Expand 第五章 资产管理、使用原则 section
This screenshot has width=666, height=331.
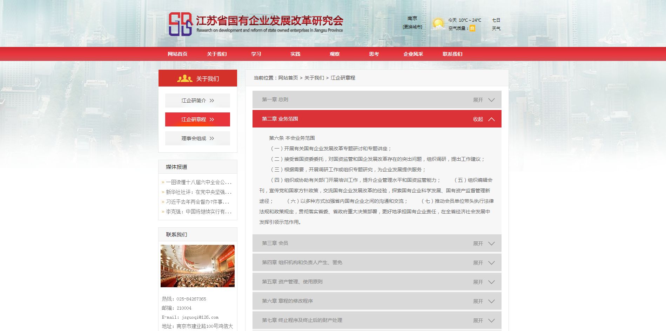tap(377, 282)
